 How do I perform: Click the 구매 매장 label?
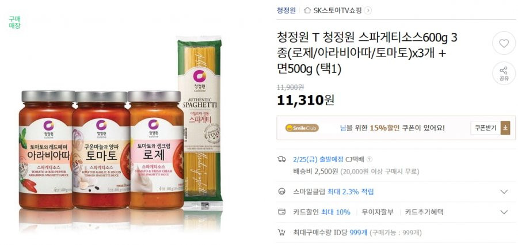(14, 22)
